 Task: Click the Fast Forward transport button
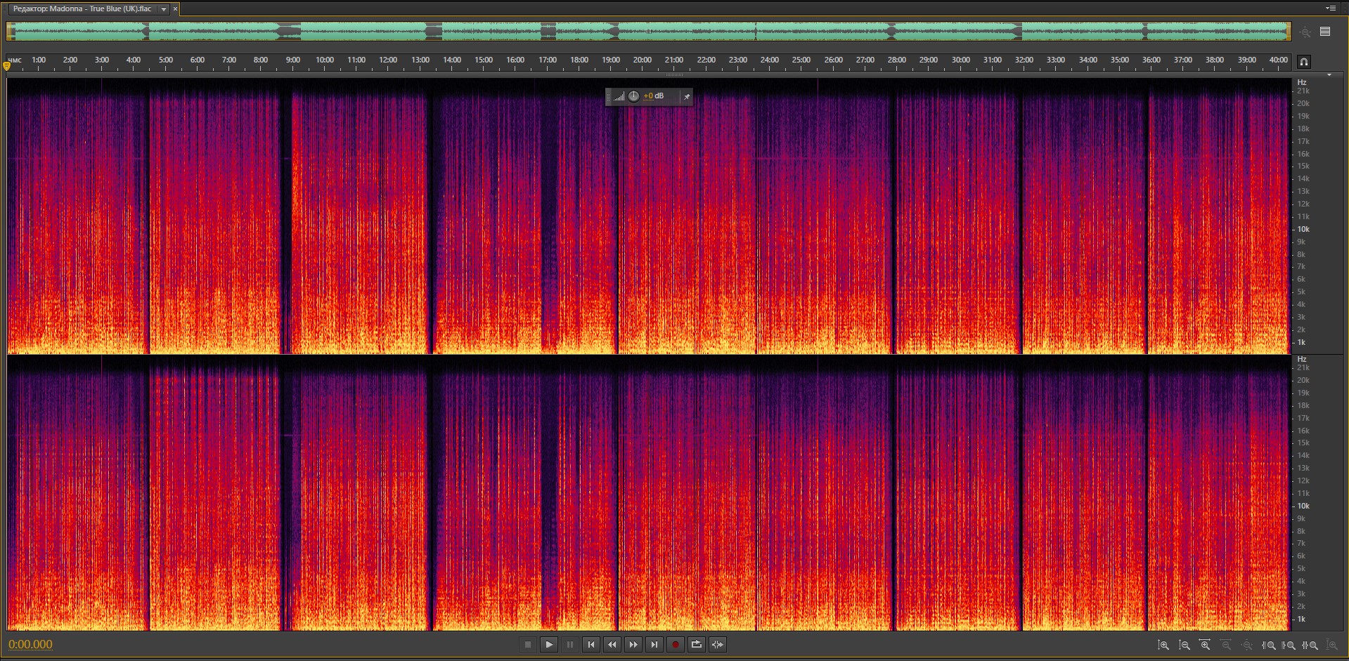pyautogui.click(x=633, y=644)
